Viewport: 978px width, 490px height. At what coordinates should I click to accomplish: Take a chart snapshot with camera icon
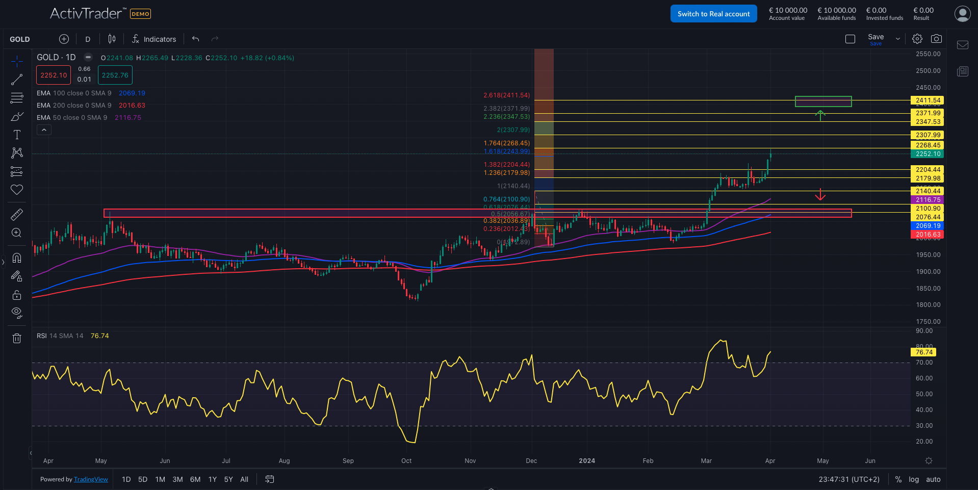936,39
